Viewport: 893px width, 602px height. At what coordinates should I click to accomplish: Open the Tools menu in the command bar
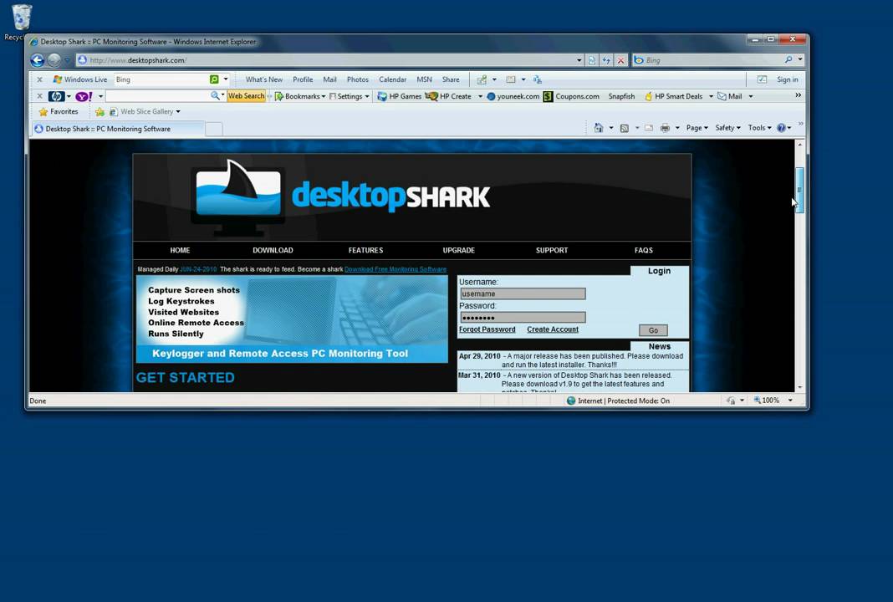[x=760, y=128]
